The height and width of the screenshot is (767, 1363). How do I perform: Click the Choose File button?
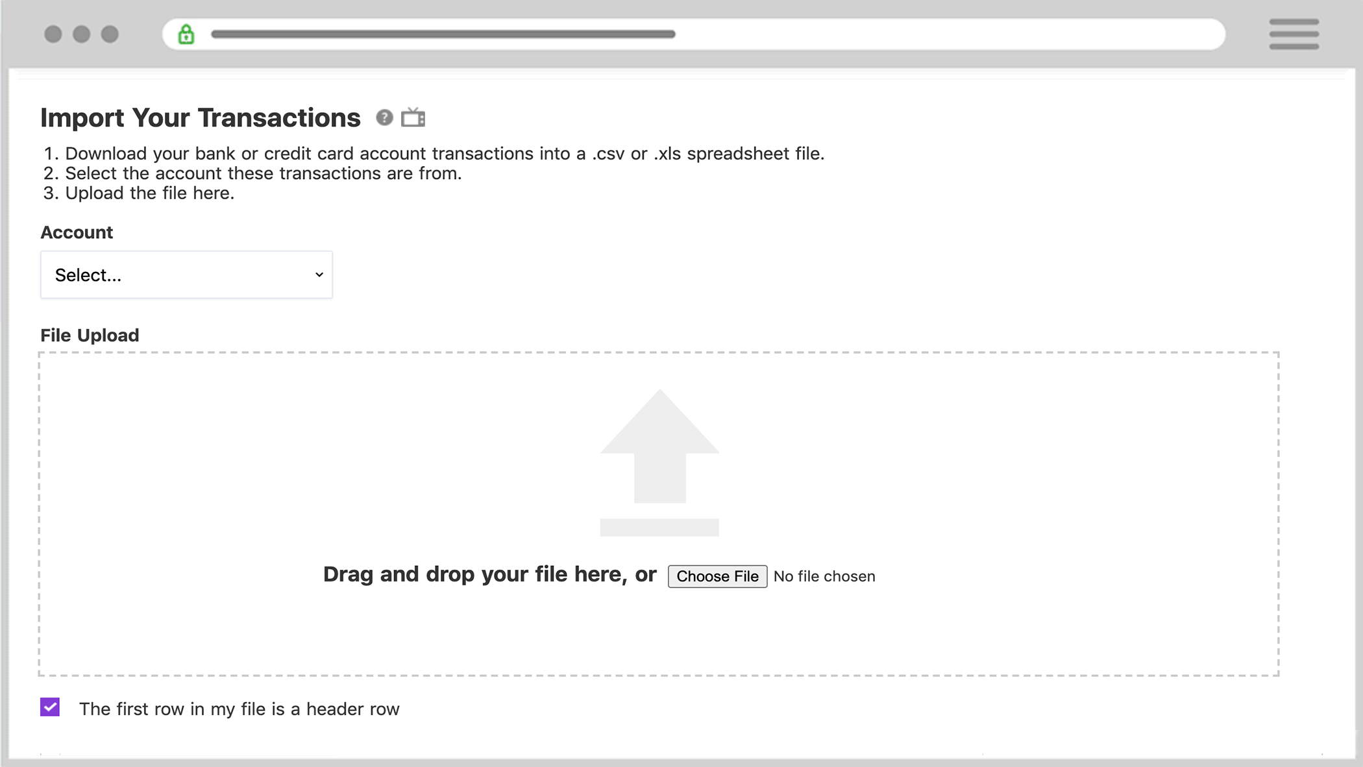click(x=717, y=576)
